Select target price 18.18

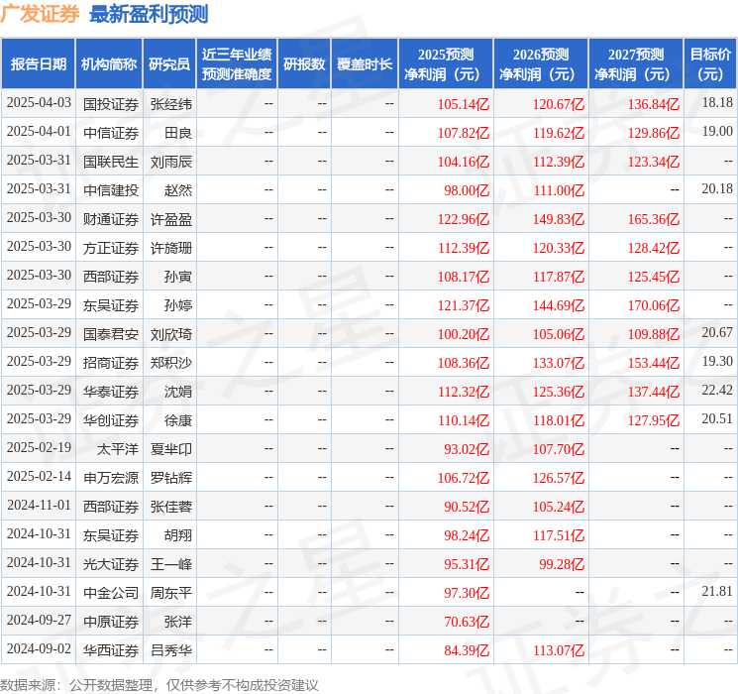717,103
